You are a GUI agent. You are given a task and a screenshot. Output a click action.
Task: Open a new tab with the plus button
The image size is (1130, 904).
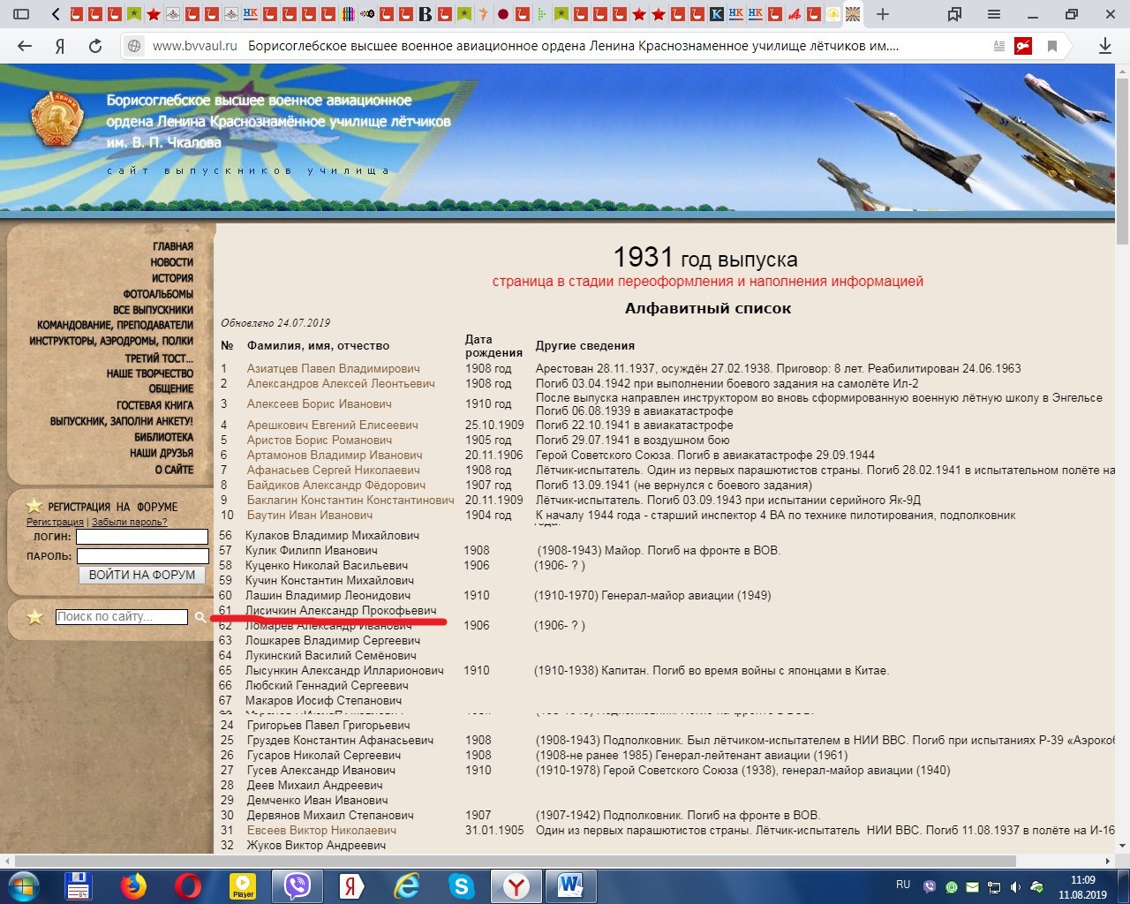882,14
